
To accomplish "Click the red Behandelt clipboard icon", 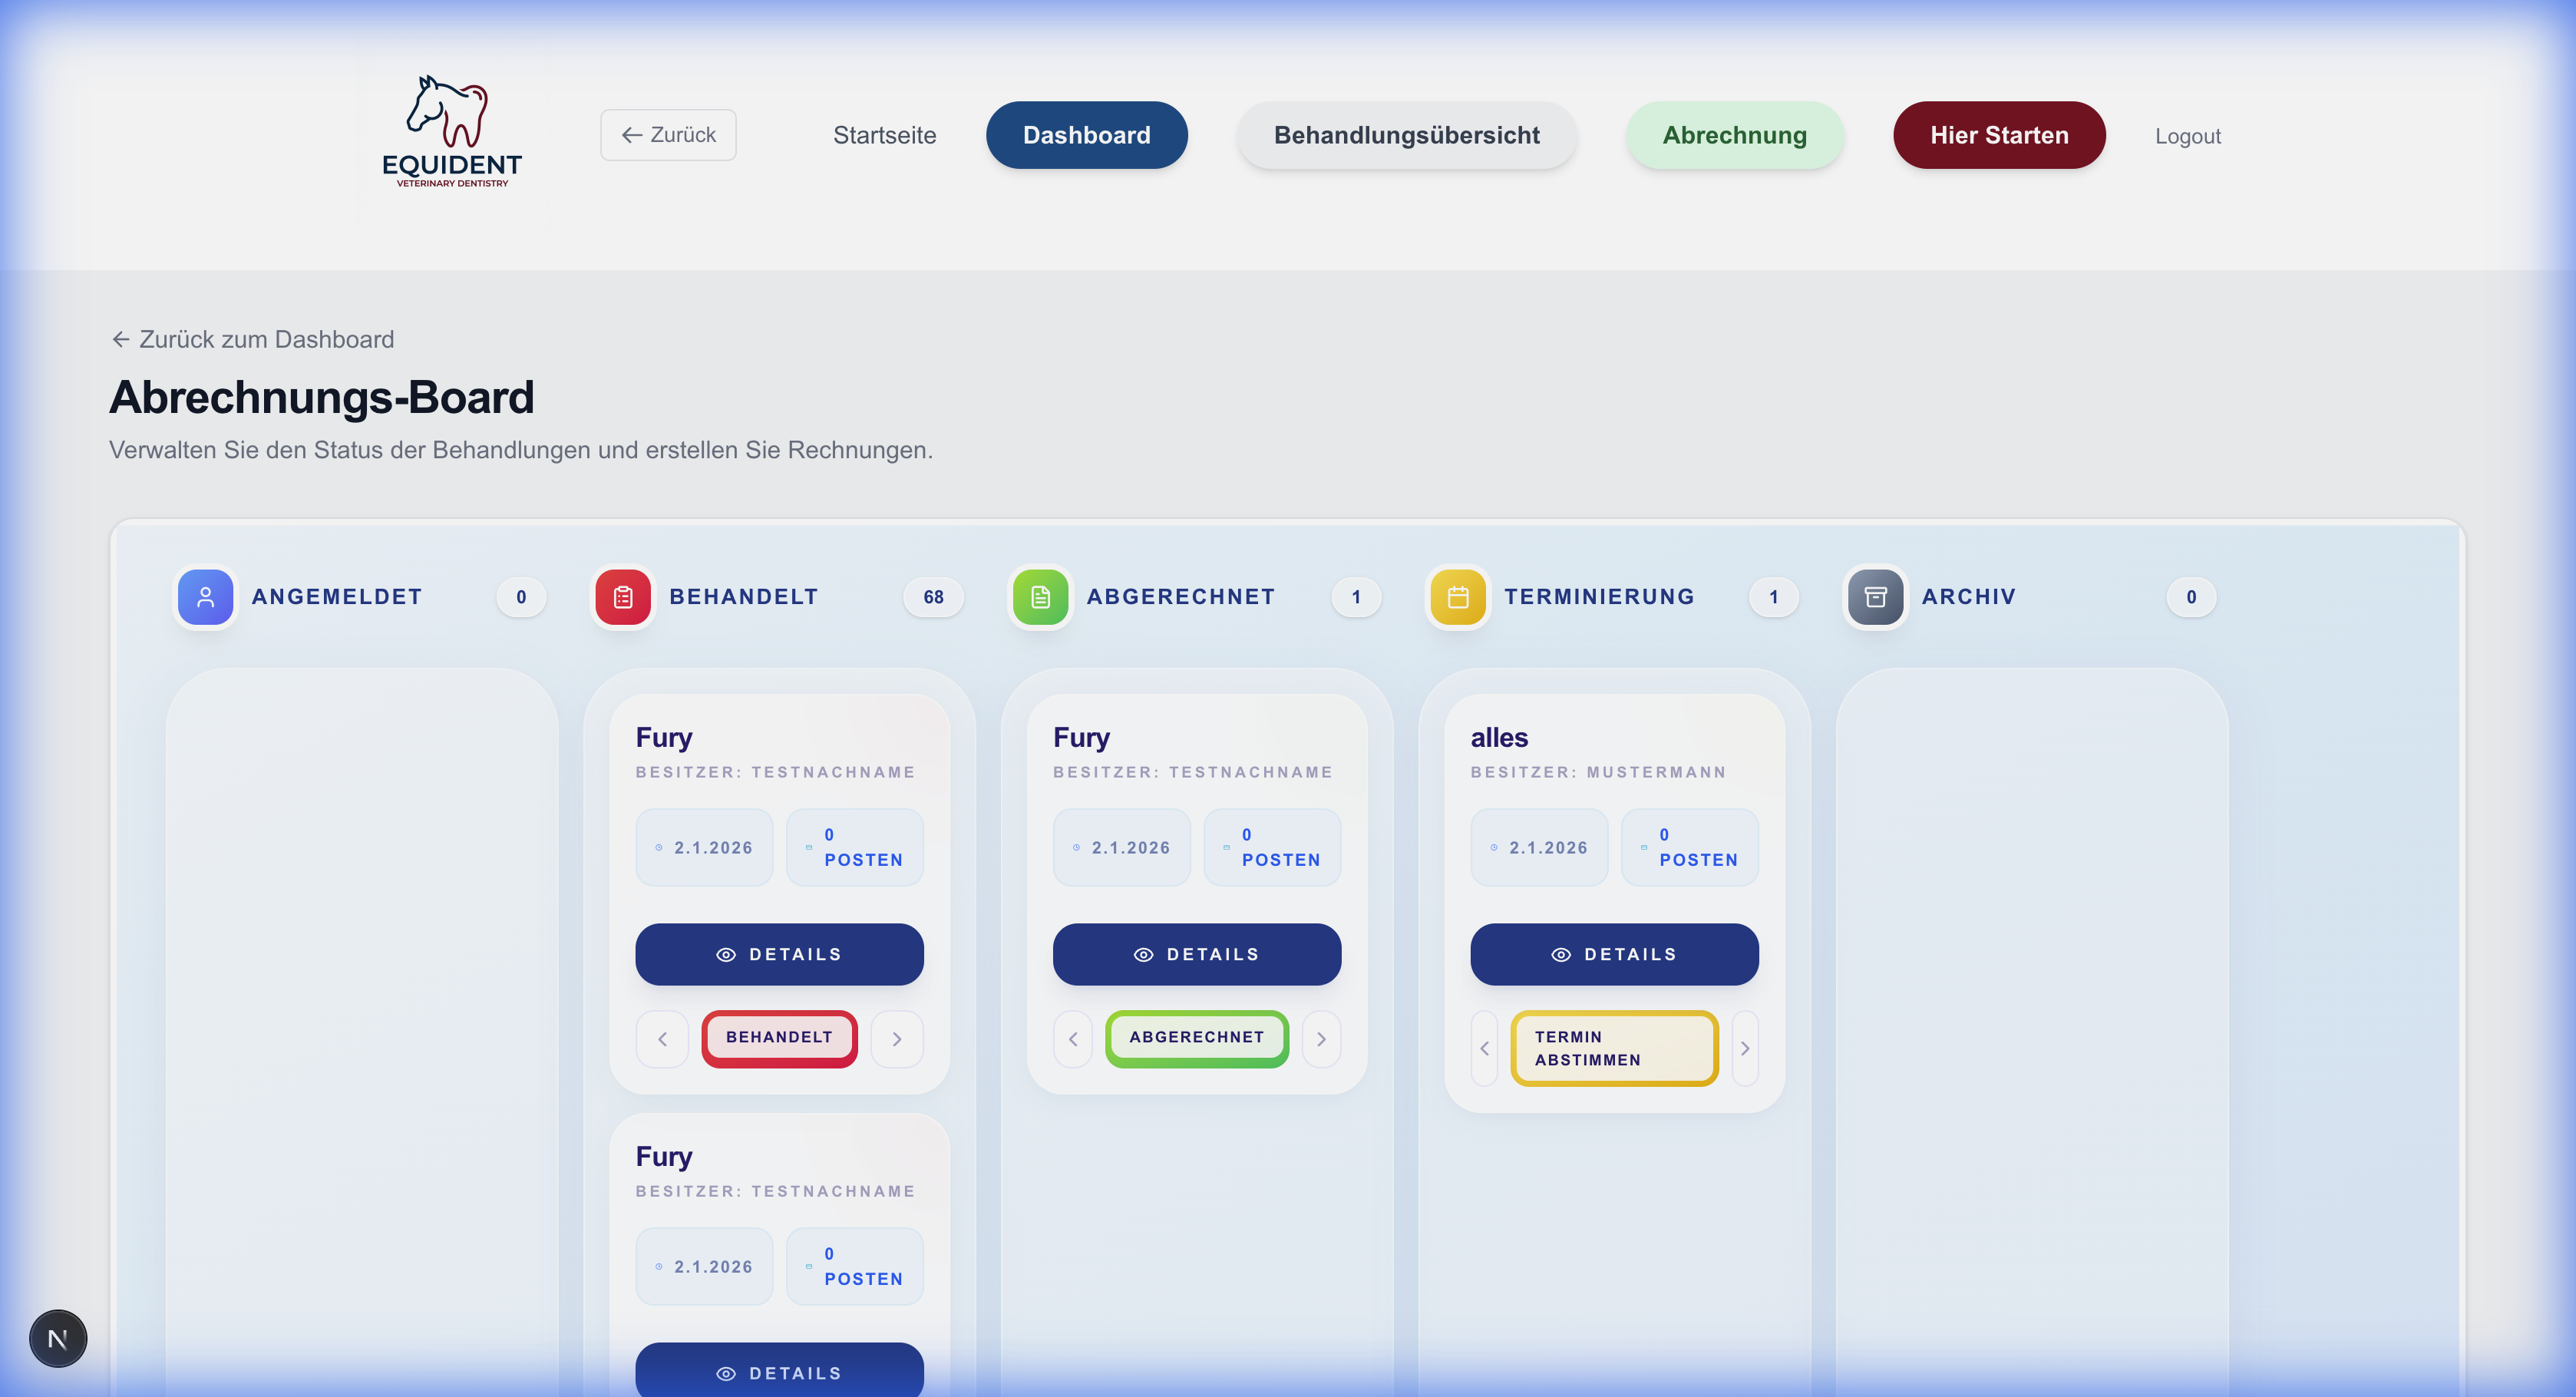I will pos(623,597).
